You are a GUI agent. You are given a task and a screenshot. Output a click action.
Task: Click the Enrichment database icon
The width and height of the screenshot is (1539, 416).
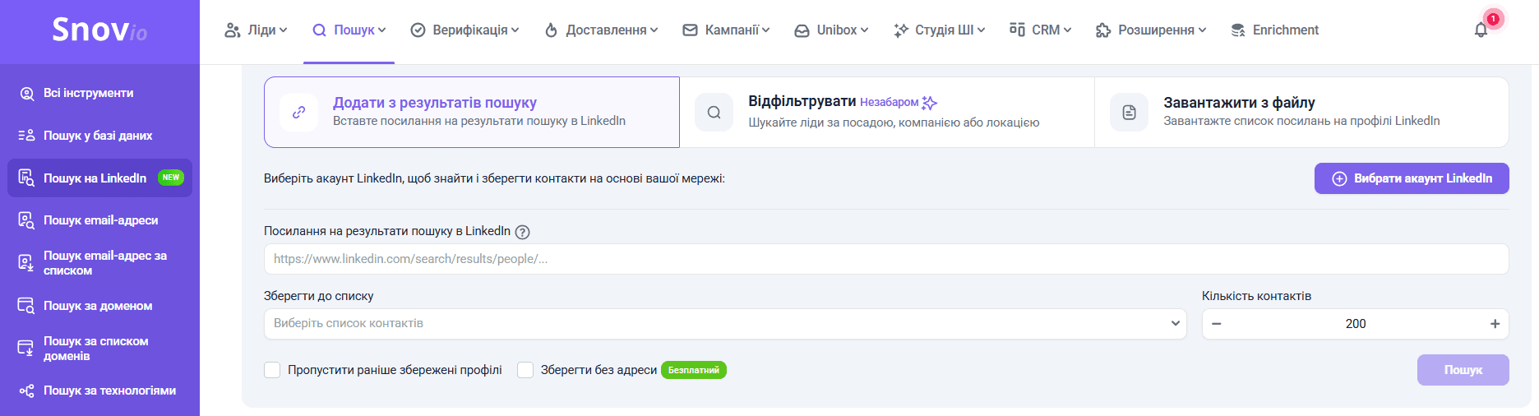point(1238,30)
